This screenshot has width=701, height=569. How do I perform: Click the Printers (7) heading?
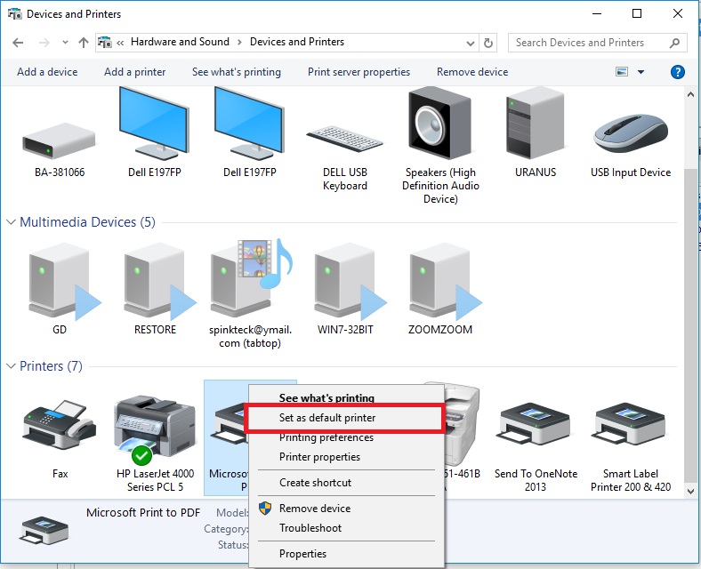[x=51, y=366]
